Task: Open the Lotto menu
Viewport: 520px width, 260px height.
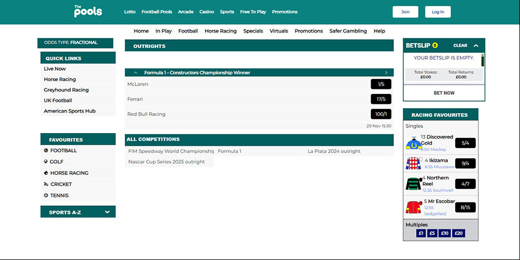Action: (x=129, y=12)
